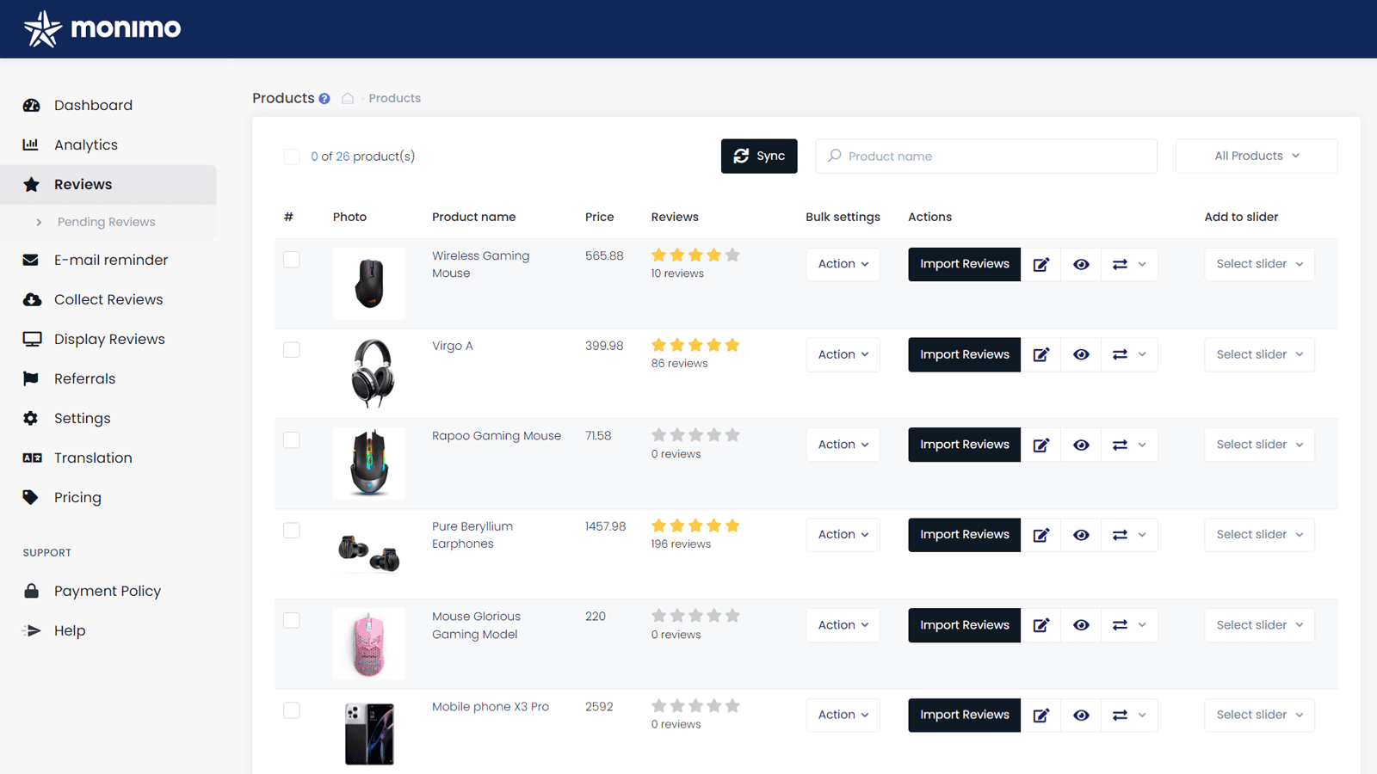
Task: Click the Product name search field
Action: tap(986, 156)
